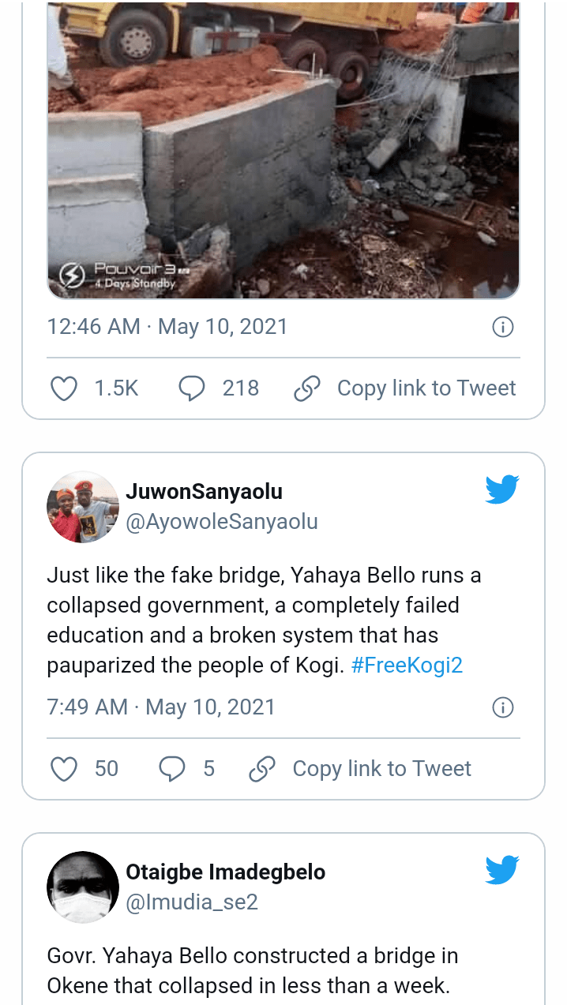Click Twitter bird on Otaigbe Imadegbelo's tweet
This screenshot has width=567, height=1005.
(501, 870)
